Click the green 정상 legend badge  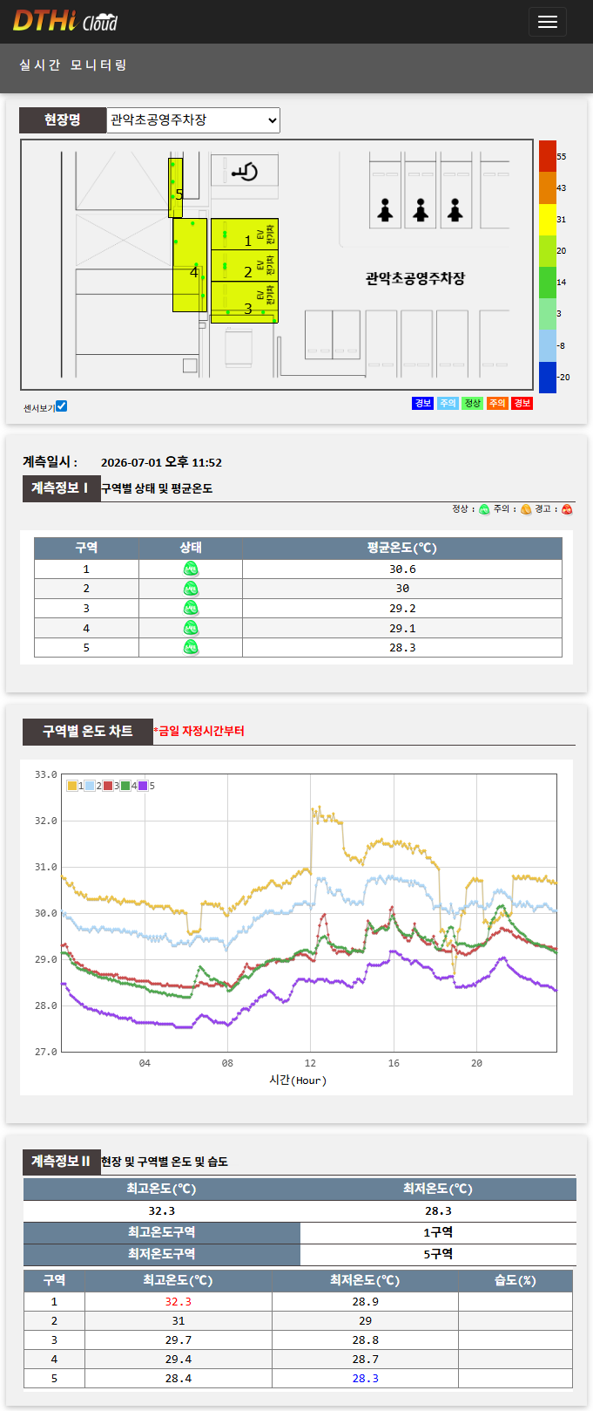pyautogui.click(x=473, y=403)
